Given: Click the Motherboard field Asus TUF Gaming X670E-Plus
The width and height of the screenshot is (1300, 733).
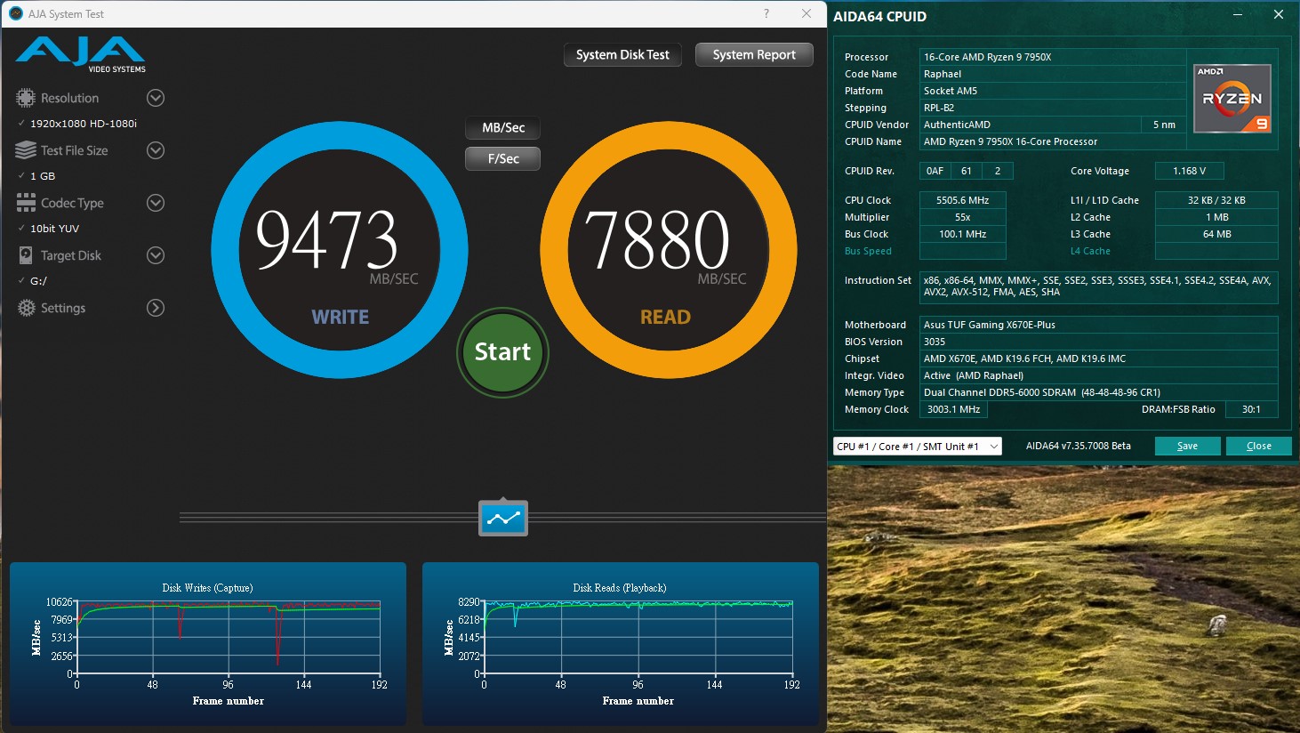Looking at the screenshot, I should tap(1099, 325).
